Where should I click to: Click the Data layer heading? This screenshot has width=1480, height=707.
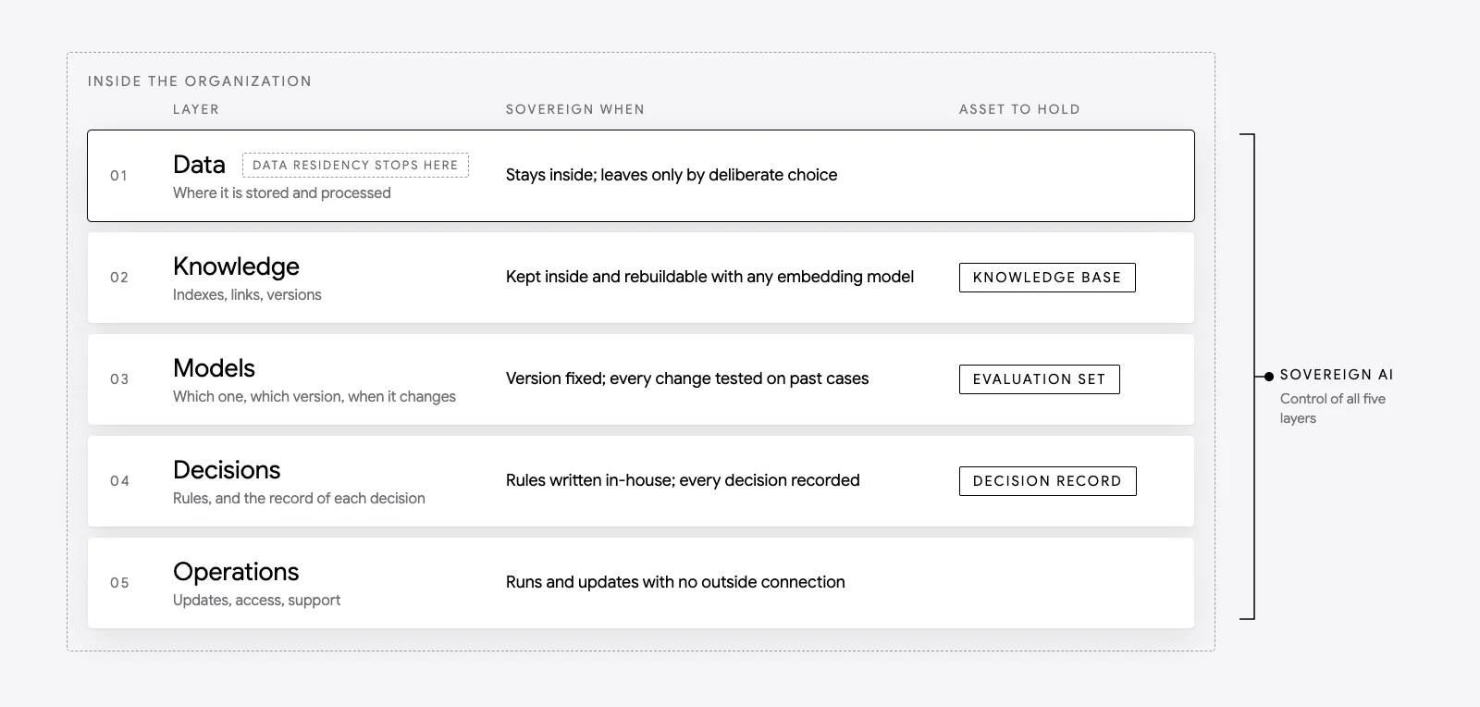199,165
